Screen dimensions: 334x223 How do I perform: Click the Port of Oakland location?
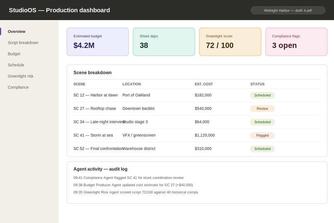click(x=136, y=95)
